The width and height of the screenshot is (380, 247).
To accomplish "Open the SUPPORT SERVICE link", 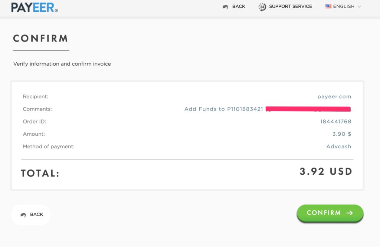I will pos(291,6).
